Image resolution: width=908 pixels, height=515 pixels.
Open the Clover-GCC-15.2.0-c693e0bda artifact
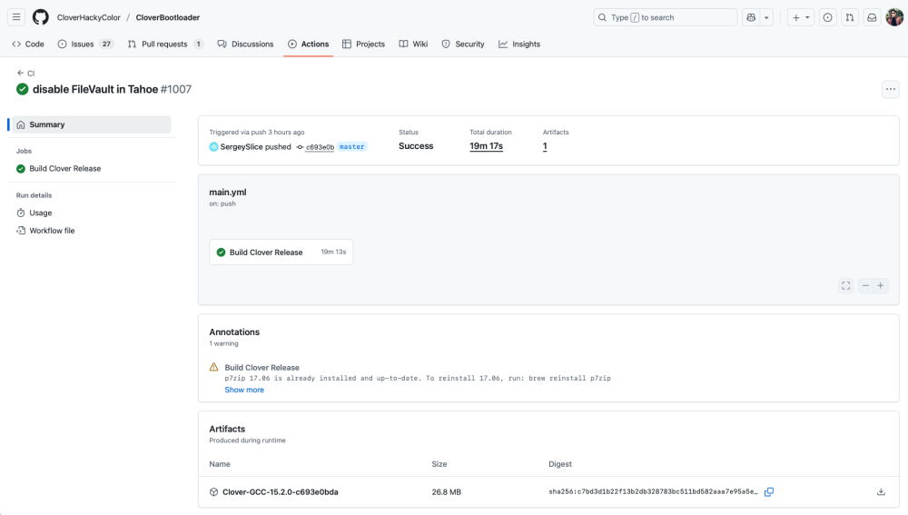pyautogui.click(x=281, y=491)
